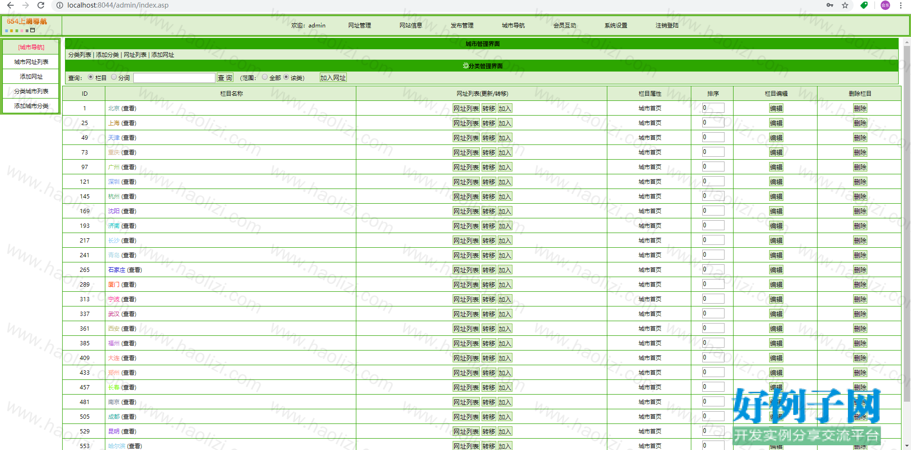This screenshot has height=450, width=911.
Task: Click the page vertical scrollbar
Action: click(x=907, y=223)
